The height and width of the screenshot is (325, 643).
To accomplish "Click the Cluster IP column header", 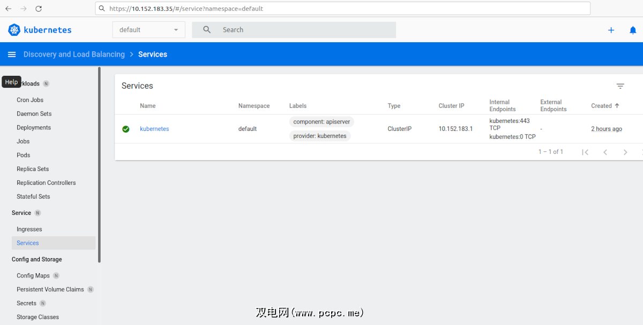I will pyautogui.click(x=452, y=106).
